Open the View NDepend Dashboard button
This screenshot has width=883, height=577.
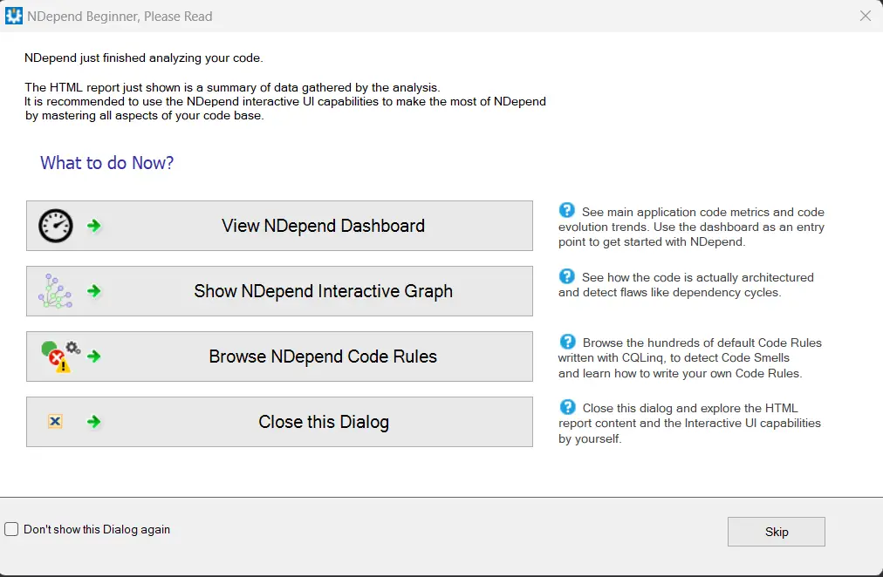pos(279,226)
